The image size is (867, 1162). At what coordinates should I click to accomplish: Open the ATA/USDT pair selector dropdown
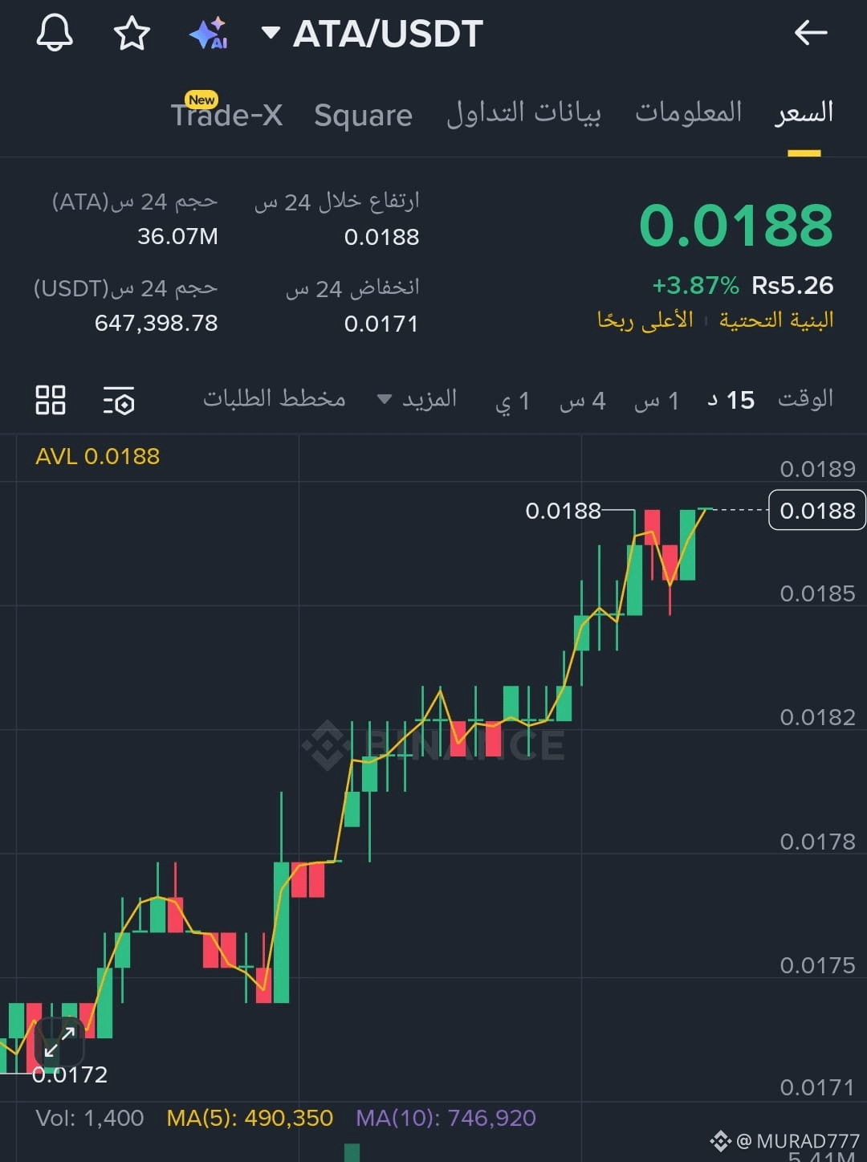click(x=372, y=34)
